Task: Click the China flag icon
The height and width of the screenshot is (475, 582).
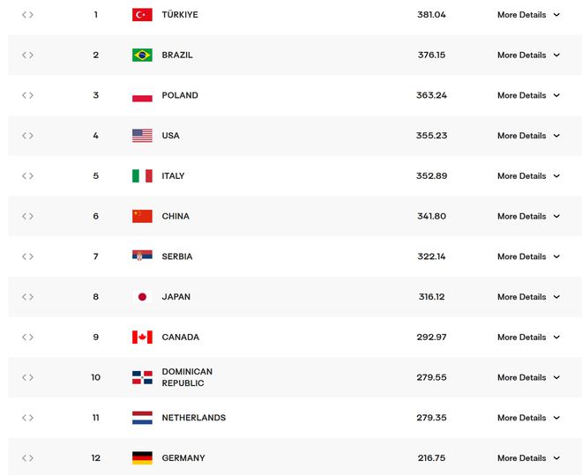Action: pyautogui.click(x=142, y=216)
